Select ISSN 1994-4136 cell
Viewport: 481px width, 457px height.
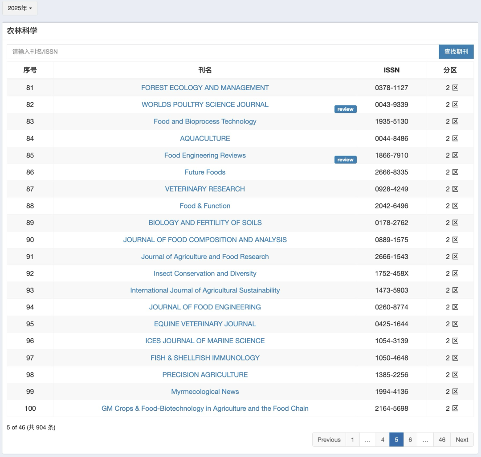(x=391, y=392)
